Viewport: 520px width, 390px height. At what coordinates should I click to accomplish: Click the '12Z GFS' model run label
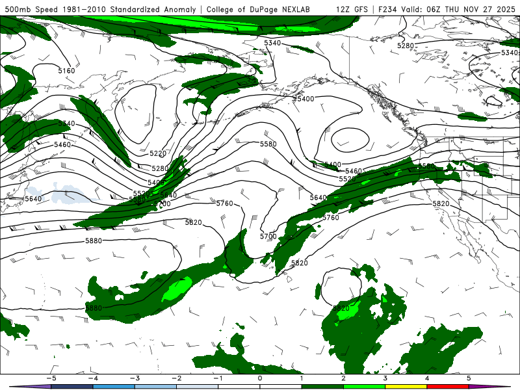[352, 9]
